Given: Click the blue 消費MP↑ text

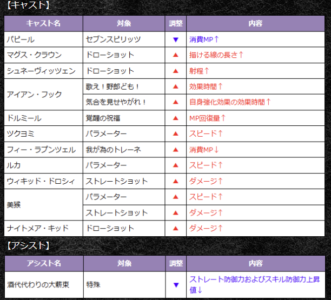Looking at the screenshot, I should pyautogui.click(x=204, y=39).
